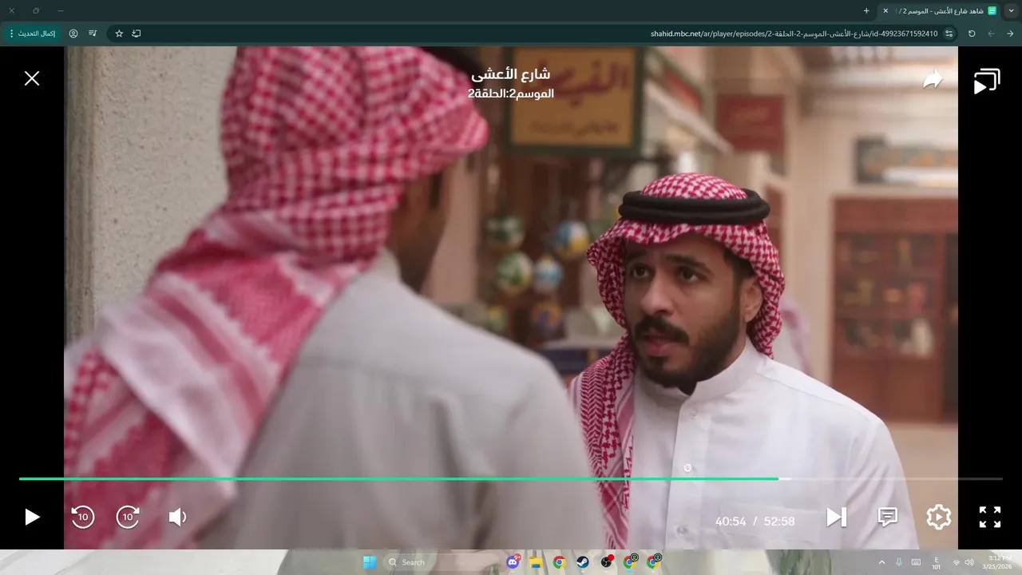Image resolution: width=1022 pixels, height=575 pixels.
Task: Enter fullscreen mode in the player
Action: (990, 517)
